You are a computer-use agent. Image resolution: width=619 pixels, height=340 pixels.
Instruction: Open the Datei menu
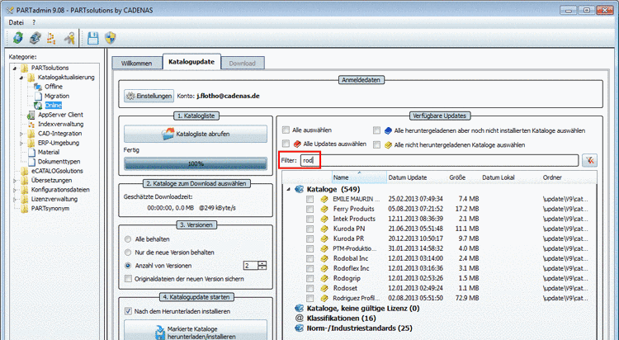coord(17,22)
